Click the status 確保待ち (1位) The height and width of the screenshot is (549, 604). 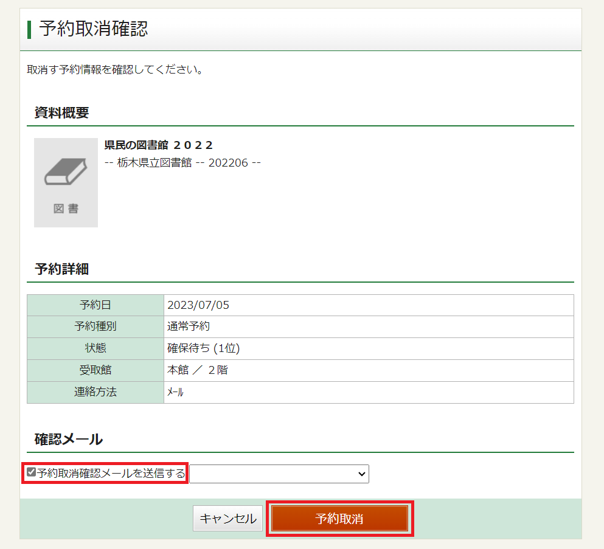click(203, 348)
